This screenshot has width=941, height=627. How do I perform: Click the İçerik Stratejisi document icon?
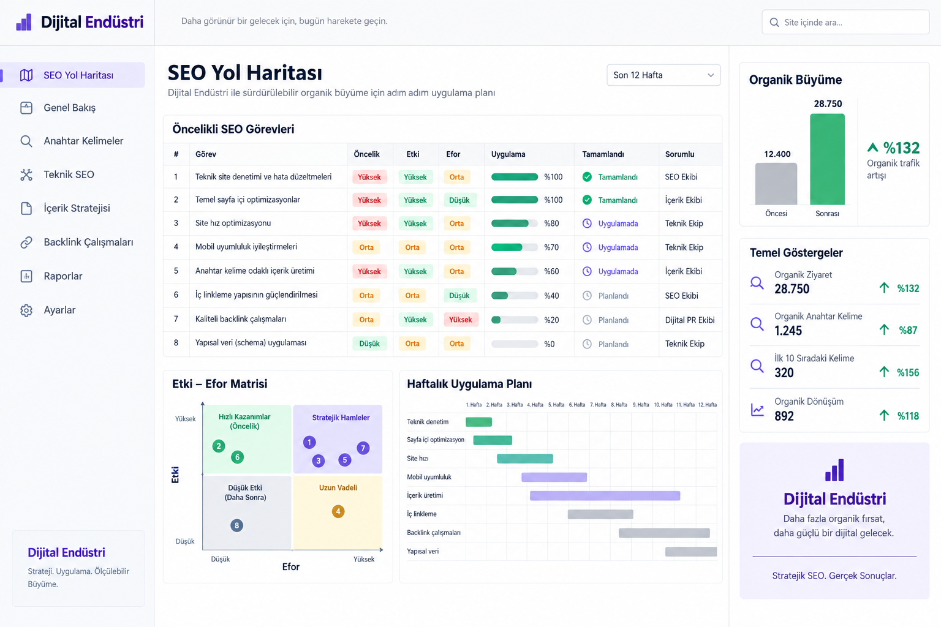coord(26,209)
